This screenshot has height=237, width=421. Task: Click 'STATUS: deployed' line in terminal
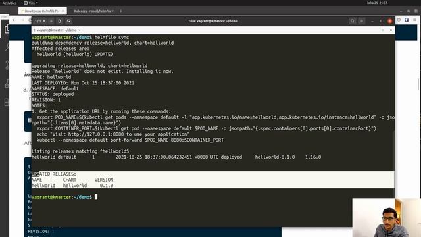coord(53,94)
